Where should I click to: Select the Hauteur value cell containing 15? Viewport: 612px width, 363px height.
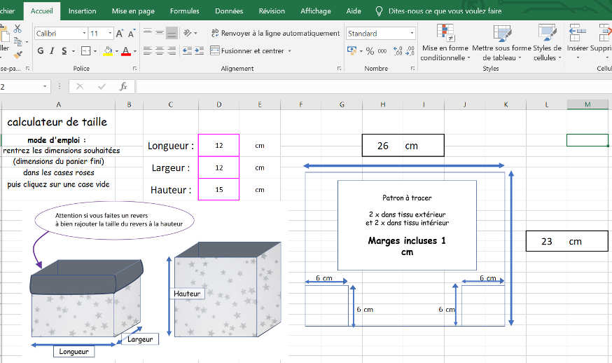click(218, 189)
